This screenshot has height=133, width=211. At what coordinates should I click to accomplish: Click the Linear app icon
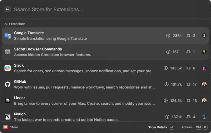[8, 101]
